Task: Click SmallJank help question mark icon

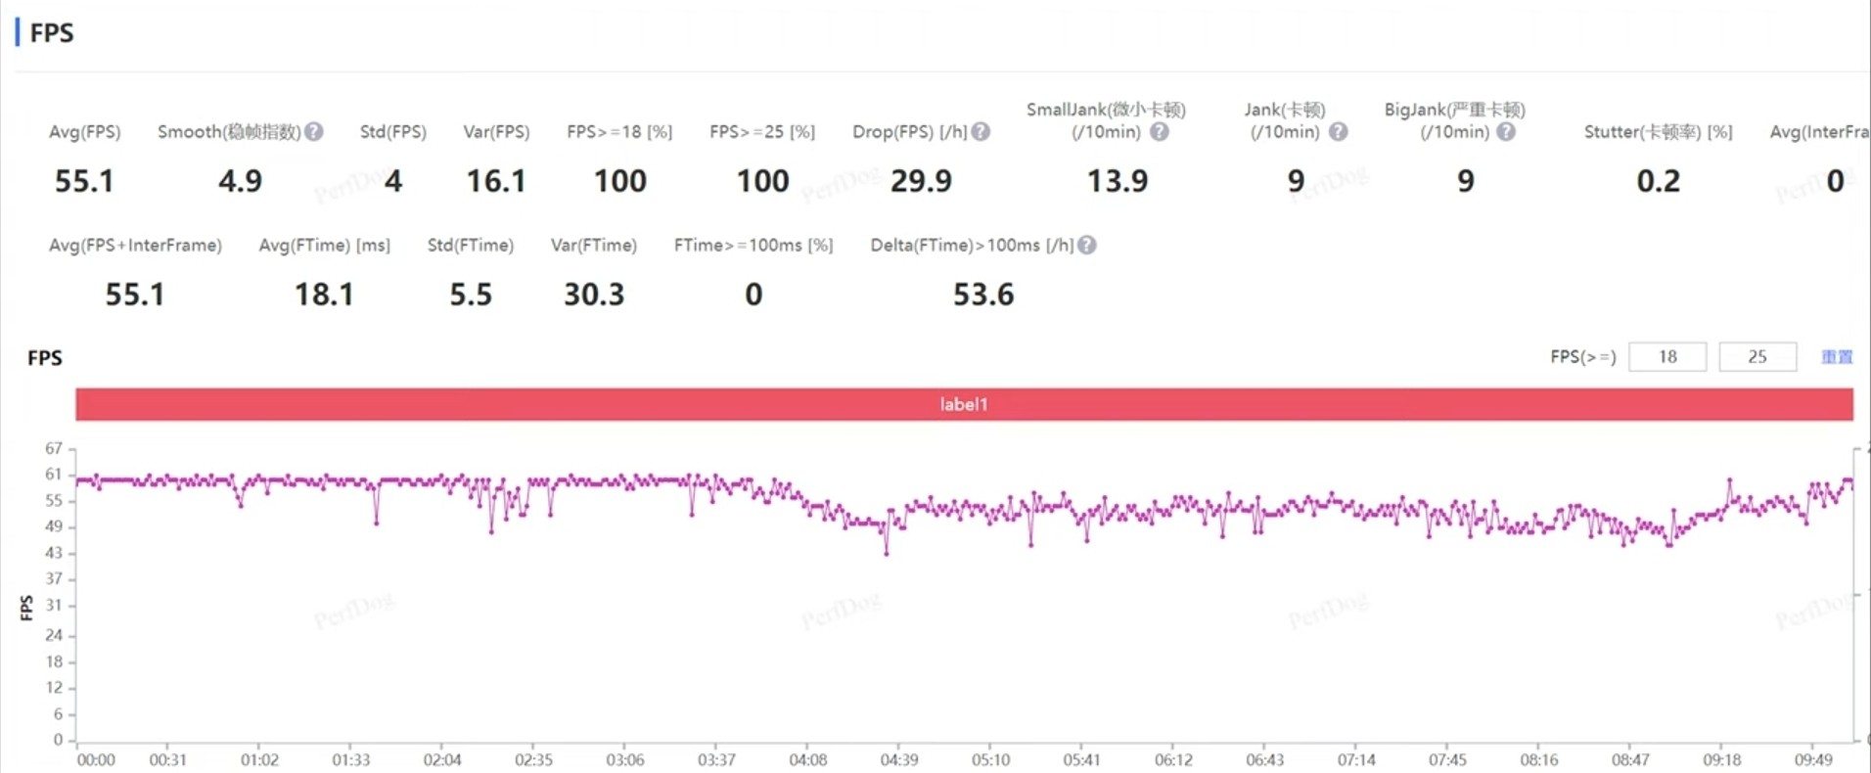Action: [1160, 131]
